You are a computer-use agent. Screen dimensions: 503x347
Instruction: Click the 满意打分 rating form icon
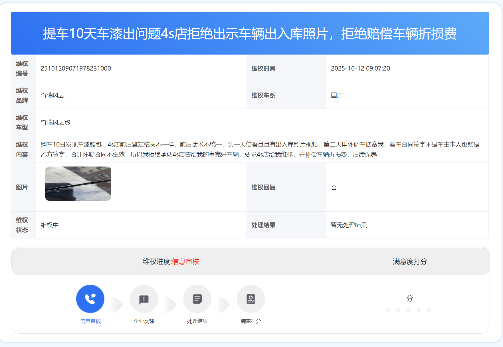(x=251, y=299)
